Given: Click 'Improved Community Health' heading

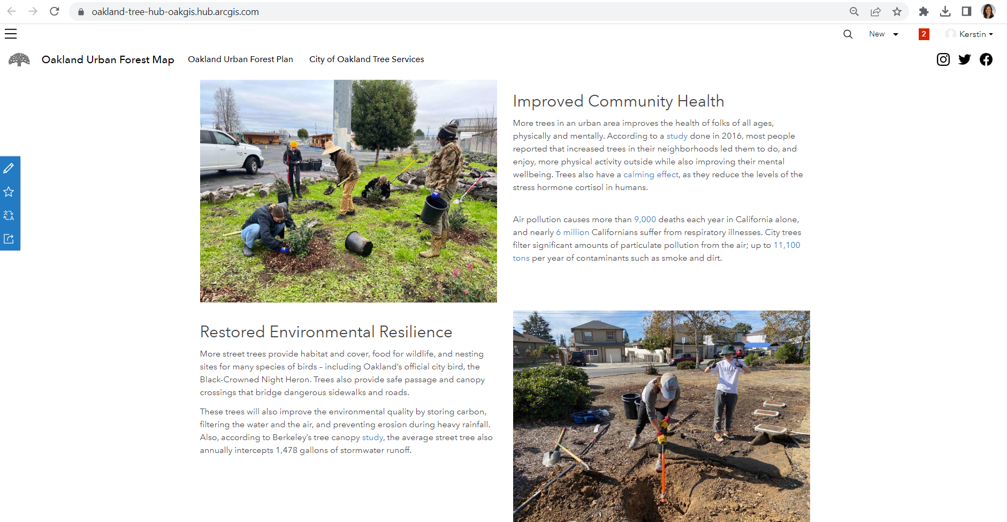Looking at the screenshot, I should [x=619, y=101].
